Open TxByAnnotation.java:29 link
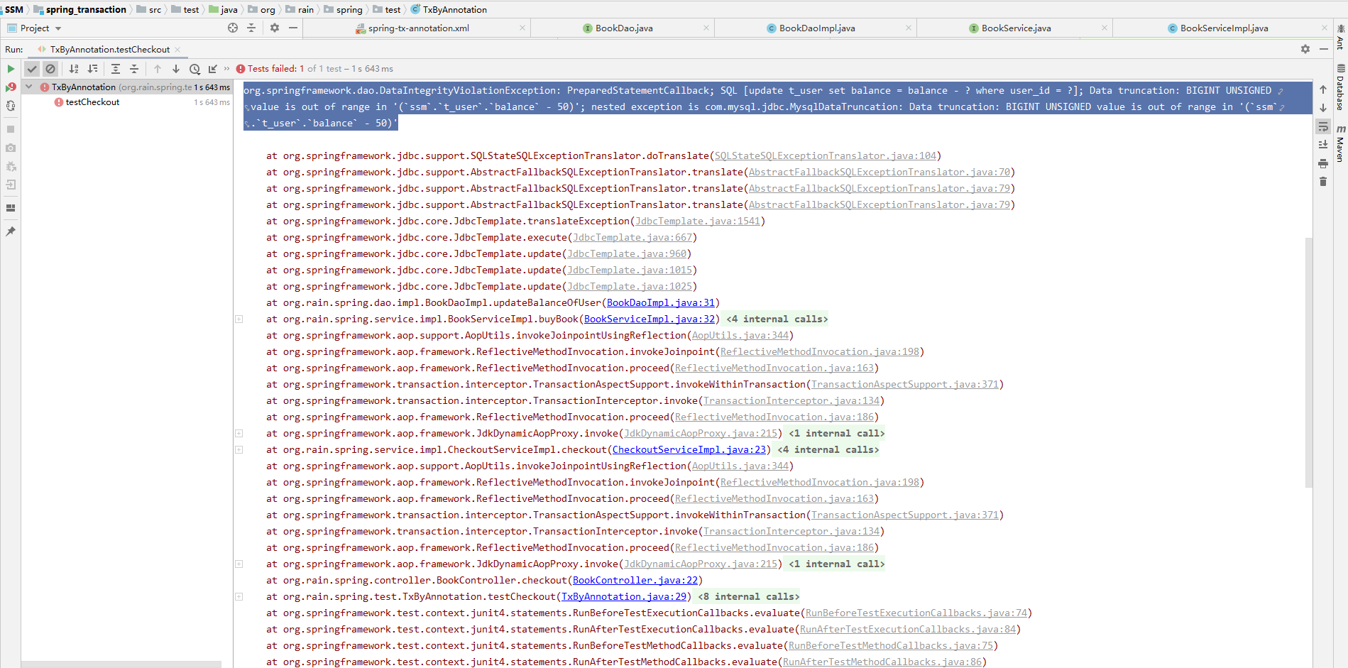Screen dimensions: 1348x668 624,597
